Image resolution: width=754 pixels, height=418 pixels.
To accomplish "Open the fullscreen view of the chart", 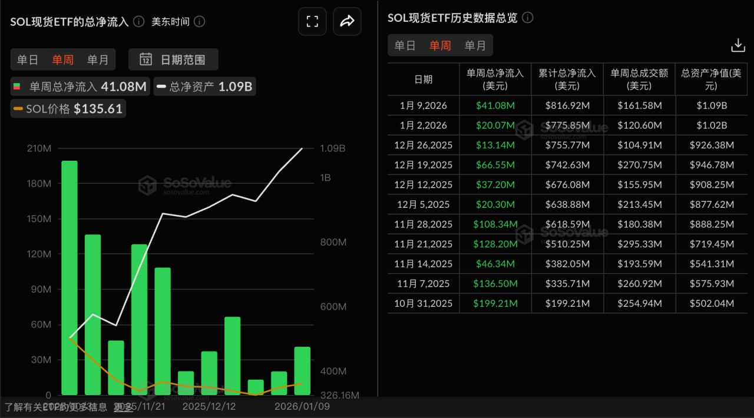I will coord(312,21).
